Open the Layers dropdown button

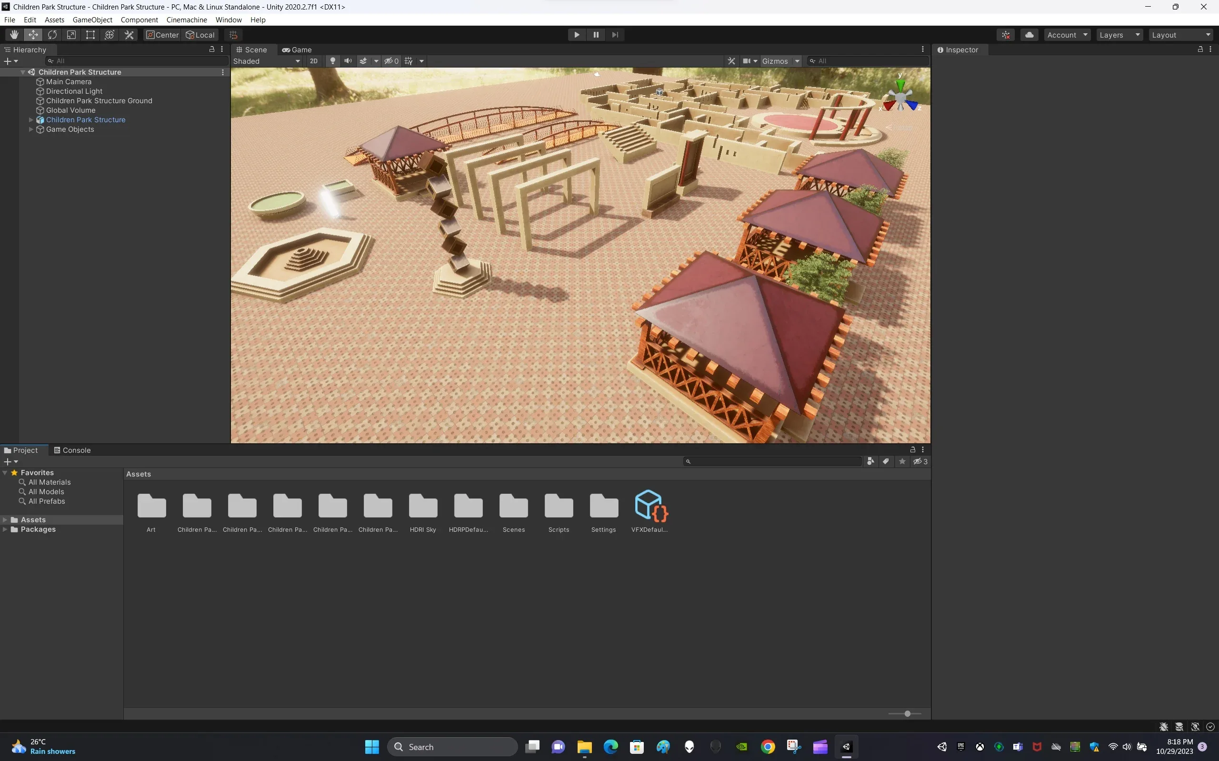point(1119,35)
